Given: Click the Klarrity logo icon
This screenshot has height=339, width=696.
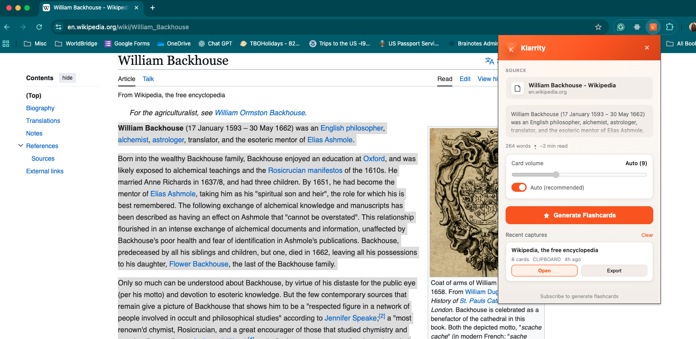Looking at the screenshot, I should [511, 48].
